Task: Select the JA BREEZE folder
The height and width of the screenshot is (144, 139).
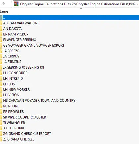Action: [11, 51]
